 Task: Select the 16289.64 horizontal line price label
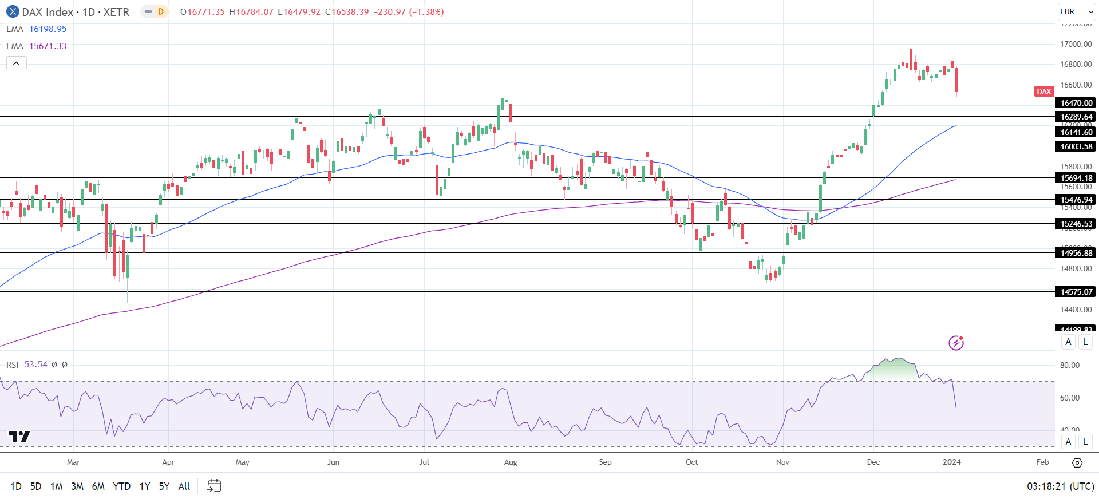[1076, 117]
